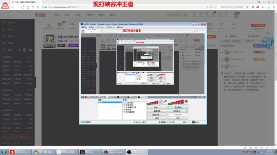Toggle the 视频捕捉设备 source checkbox
Screen dimensions: 277x155
tap(124, 107)
